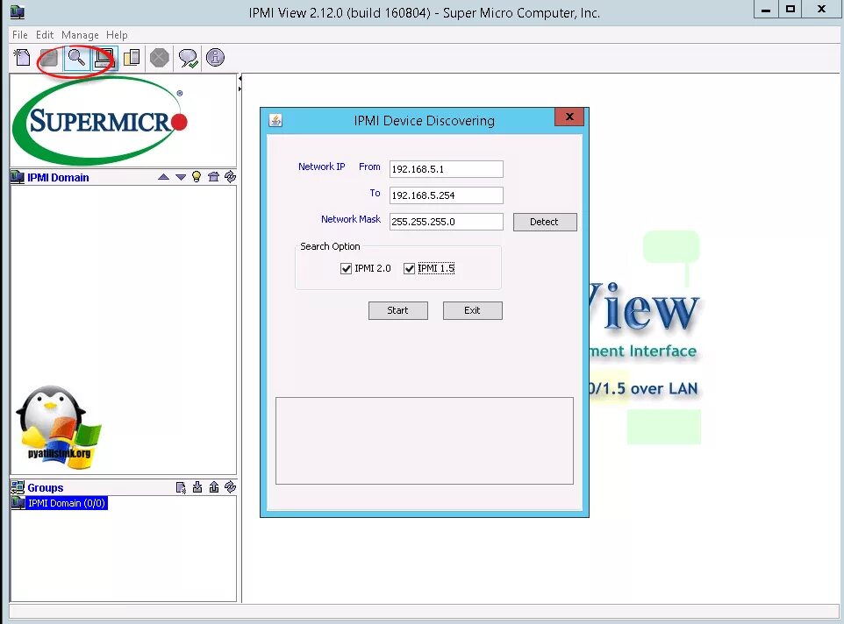Click the grayed stop octagon icon

pos(160,58)
